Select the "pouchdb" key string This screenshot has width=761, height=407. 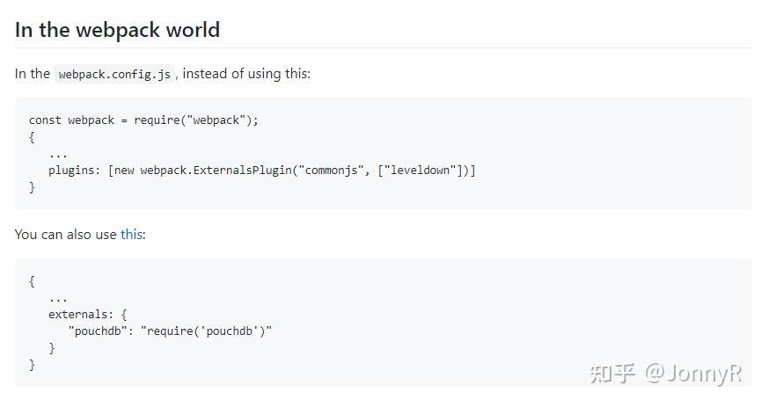98,331
